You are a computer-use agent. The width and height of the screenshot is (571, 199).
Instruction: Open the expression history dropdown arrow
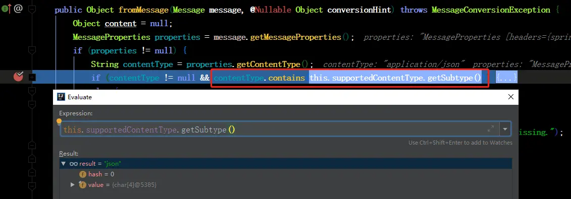click(505, 129)
